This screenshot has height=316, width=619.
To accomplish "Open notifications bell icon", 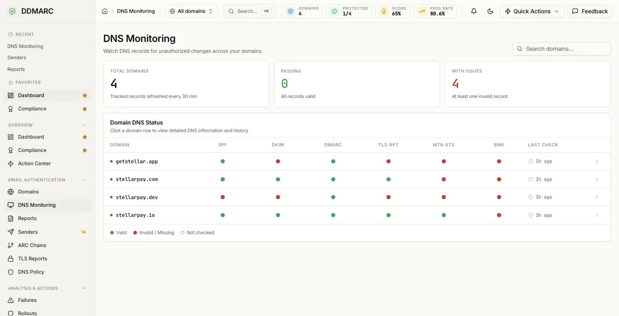I will click(x=474, y=11).
